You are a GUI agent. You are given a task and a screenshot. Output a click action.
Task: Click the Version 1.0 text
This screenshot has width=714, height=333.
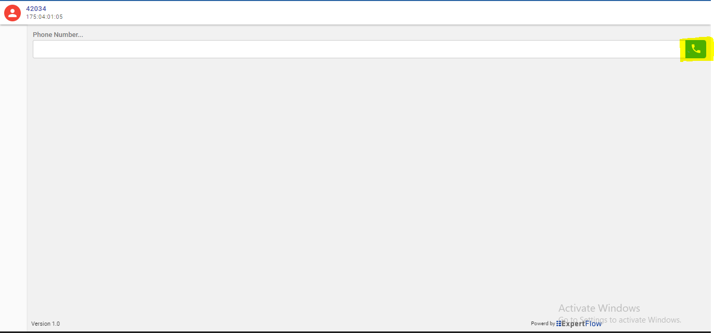(x=45, y=324)
